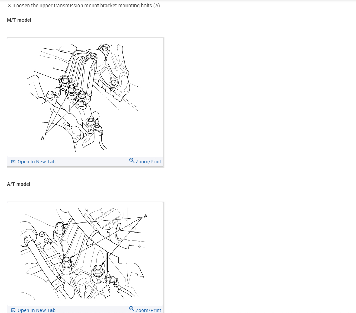356x313 pixels.
Task: Click the M/T model transmission mount illustration
Action: [85, 98]
